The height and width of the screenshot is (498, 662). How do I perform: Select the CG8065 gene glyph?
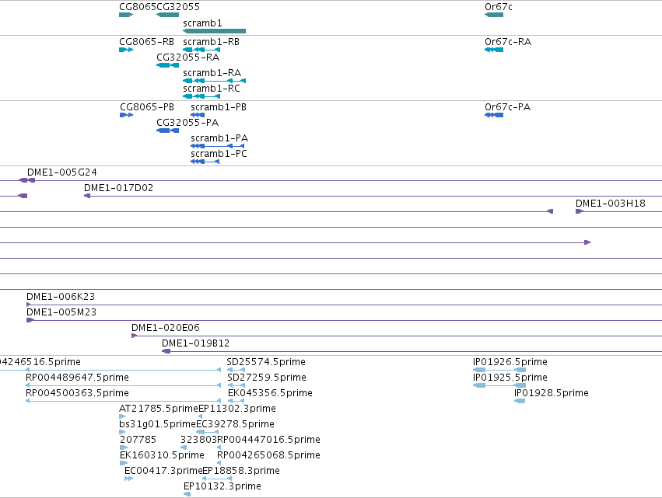pyautogui.click(x=126, y=15)
